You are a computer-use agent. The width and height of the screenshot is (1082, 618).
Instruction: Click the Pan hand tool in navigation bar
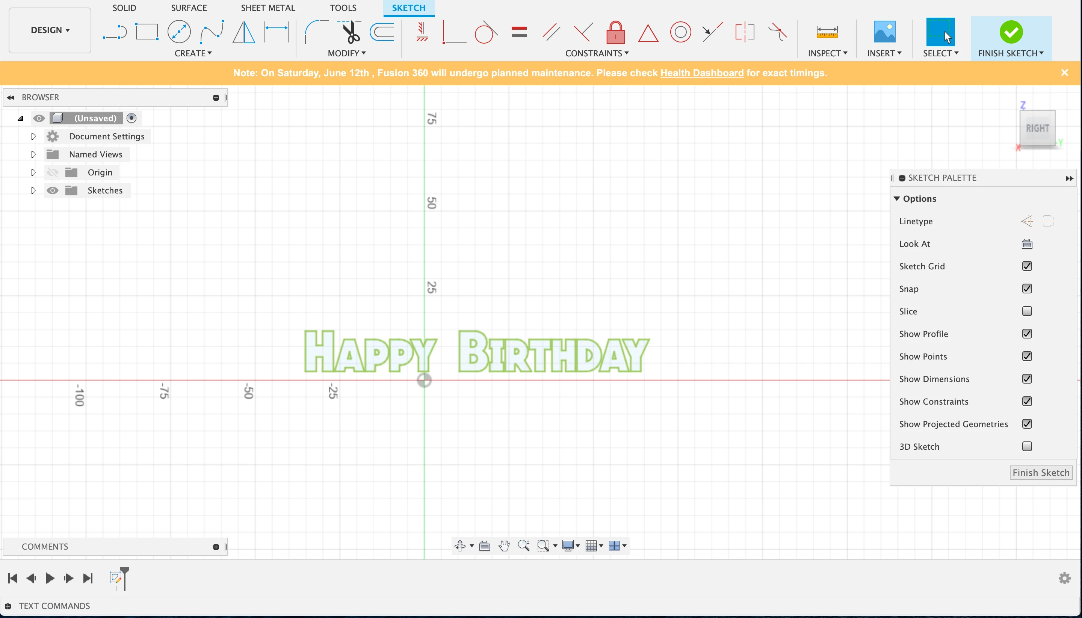[x=504, y=545]
